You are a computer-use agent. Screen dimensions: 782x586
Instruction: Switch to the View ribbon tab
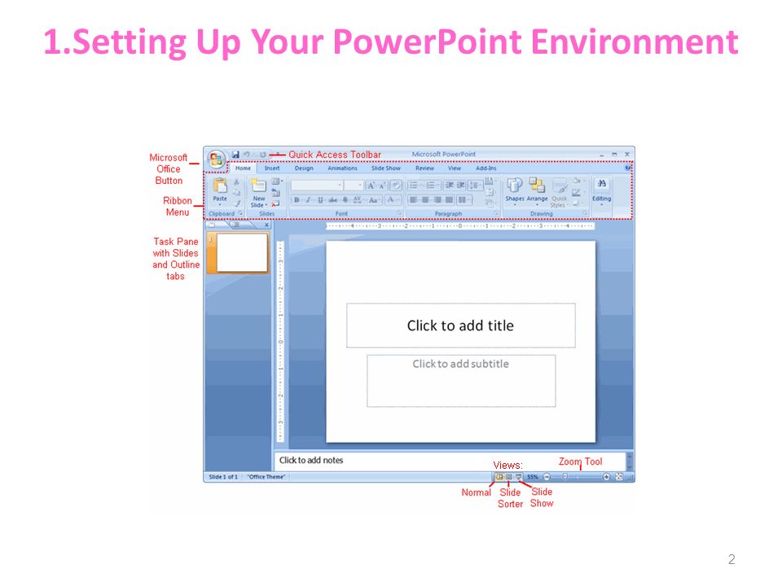pos(455,168)
